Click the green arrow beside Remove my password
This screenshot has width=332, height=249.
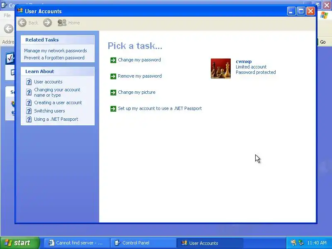tap(113, 76)
